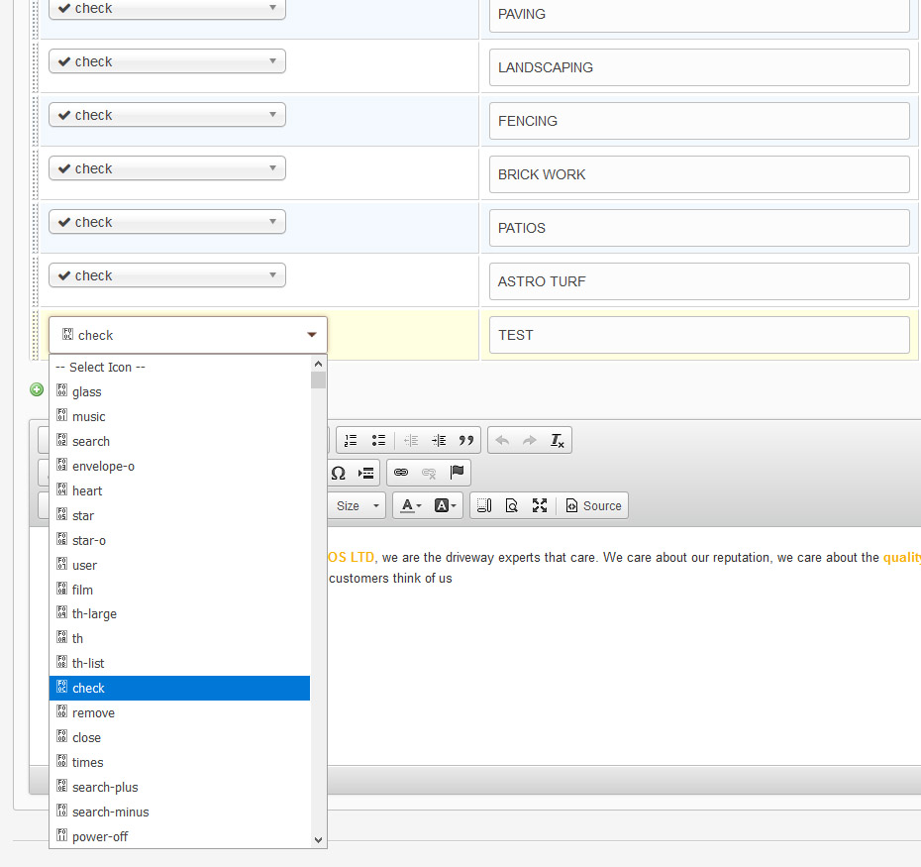This screenshot has width=921, height=867.
Task: Choose the '-- Select Icon --' placeholder option
Action: 179,367
